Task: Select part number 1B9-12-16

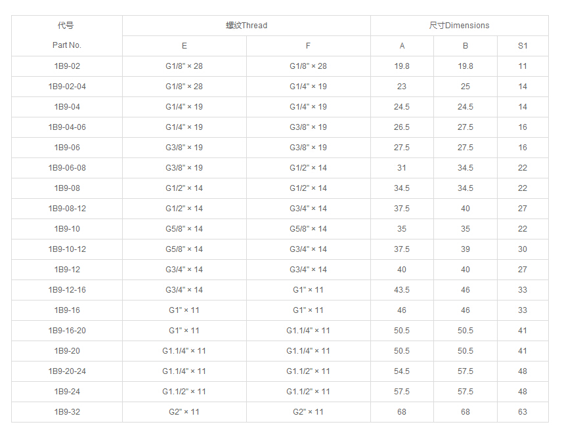Action: click(x=67, y=290)
